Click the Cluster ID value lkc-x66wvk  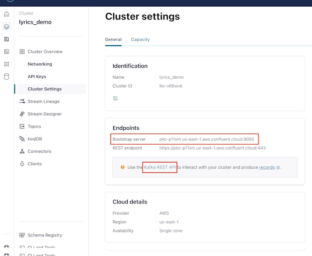pos(171,86)
